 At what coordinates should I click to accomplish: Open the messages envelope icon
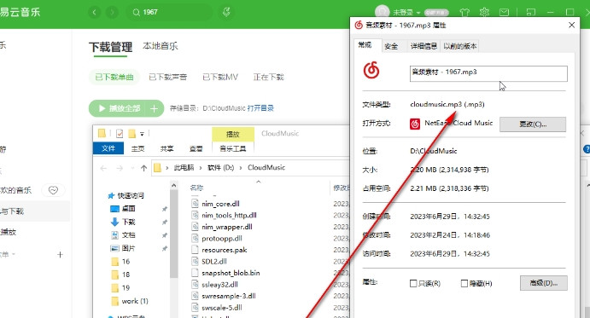click(504, 13)
